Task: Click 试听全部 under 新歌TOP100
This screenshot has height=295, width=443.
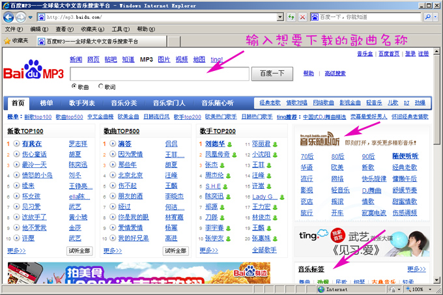Action: tap(79, 251)
